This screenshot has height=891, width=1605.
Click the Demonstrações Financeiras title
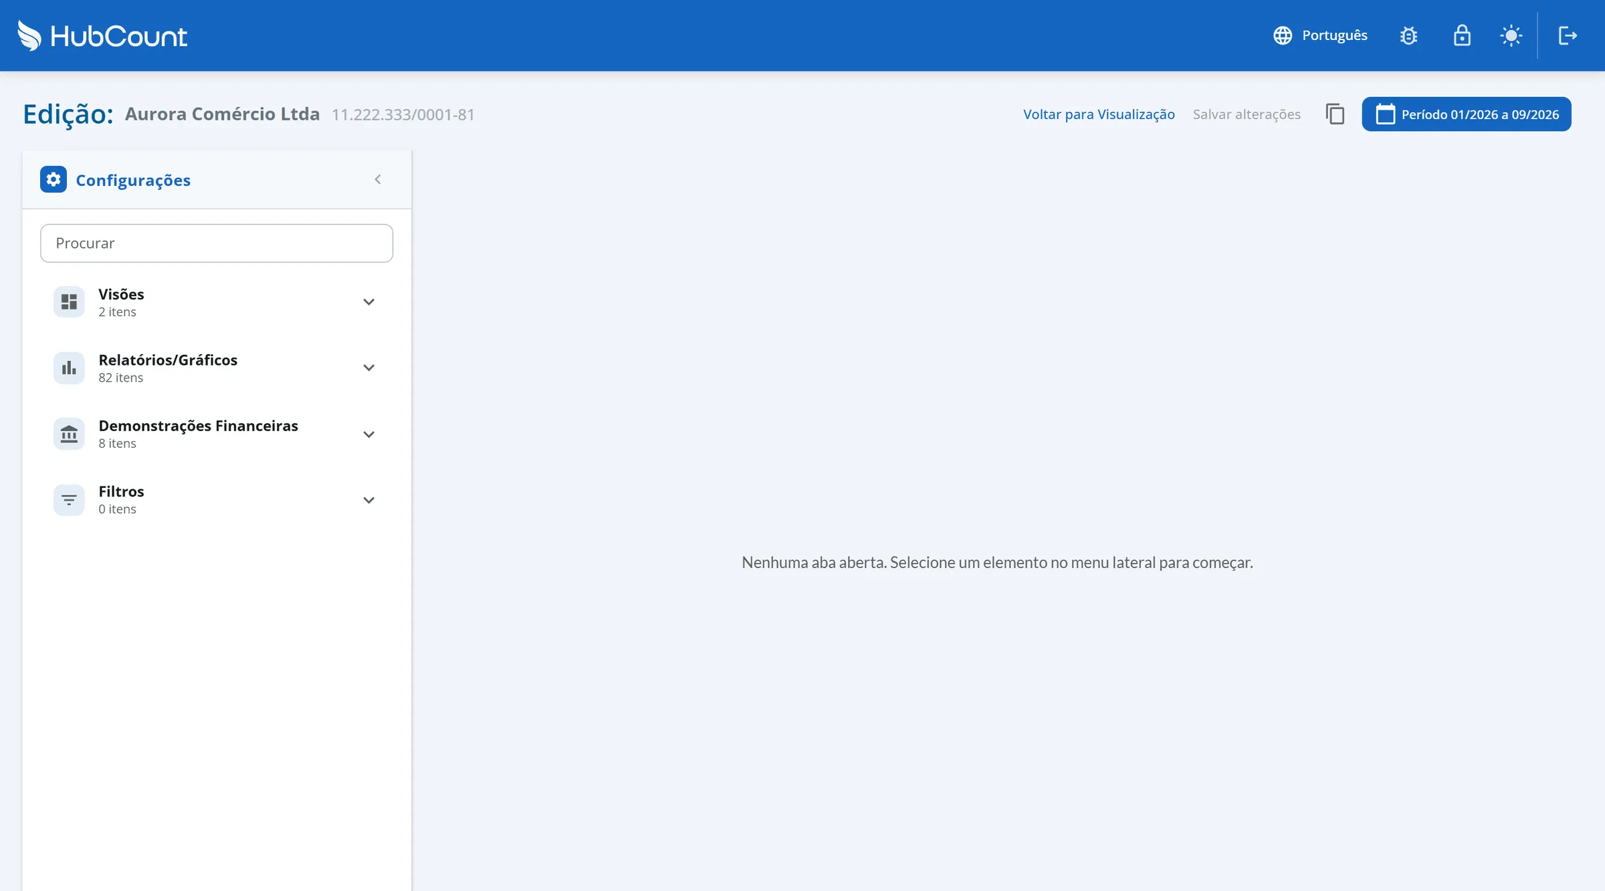tap(198, 426)
